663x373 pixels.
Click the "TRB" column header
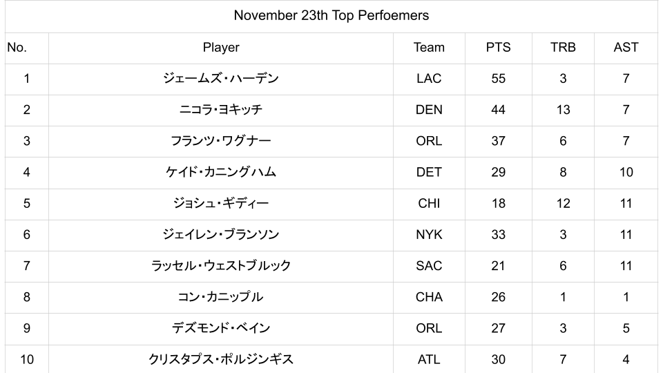pyautogui.click(x=563, y=48)
